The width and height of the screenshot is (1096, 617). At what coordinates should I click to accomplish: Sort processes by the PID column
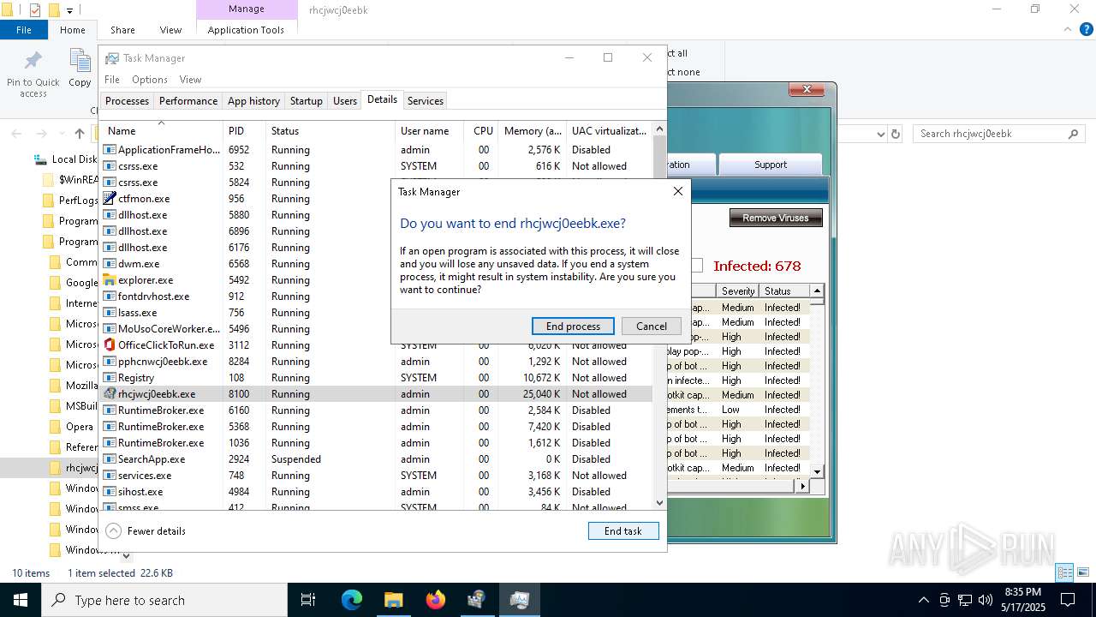(x=245, y=131)
